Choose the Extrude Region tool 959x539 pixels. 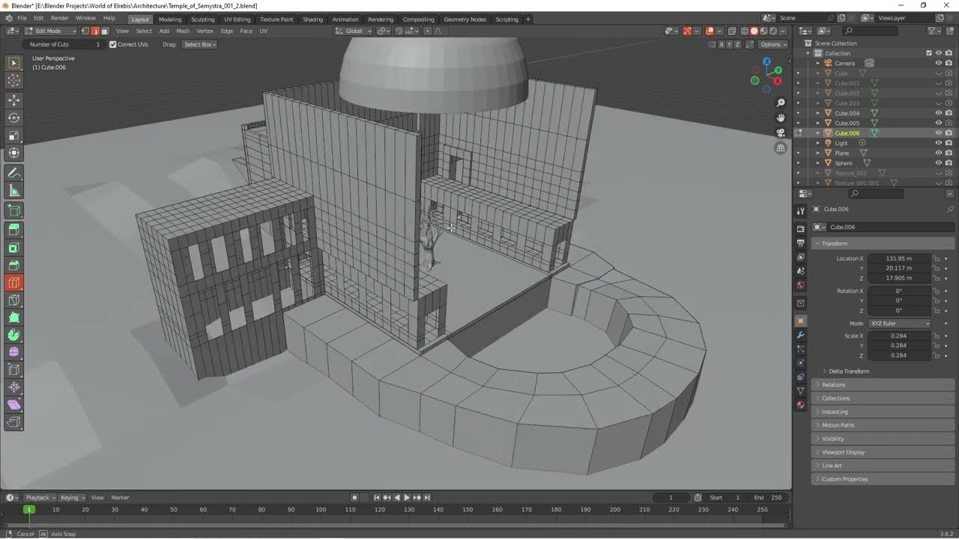(x=14, y=230)
